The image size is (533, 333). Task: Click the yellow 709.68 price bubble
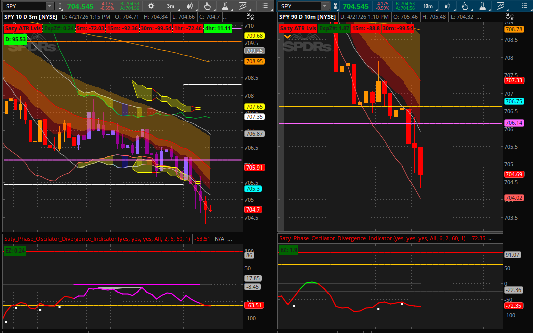pyautogui.click(x=254, y=36)
